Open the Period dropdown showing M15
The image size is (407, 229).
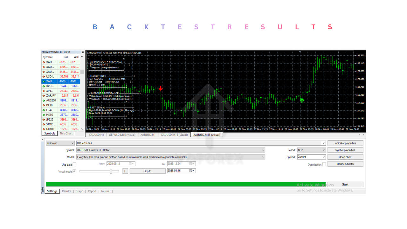click(323, 150)
